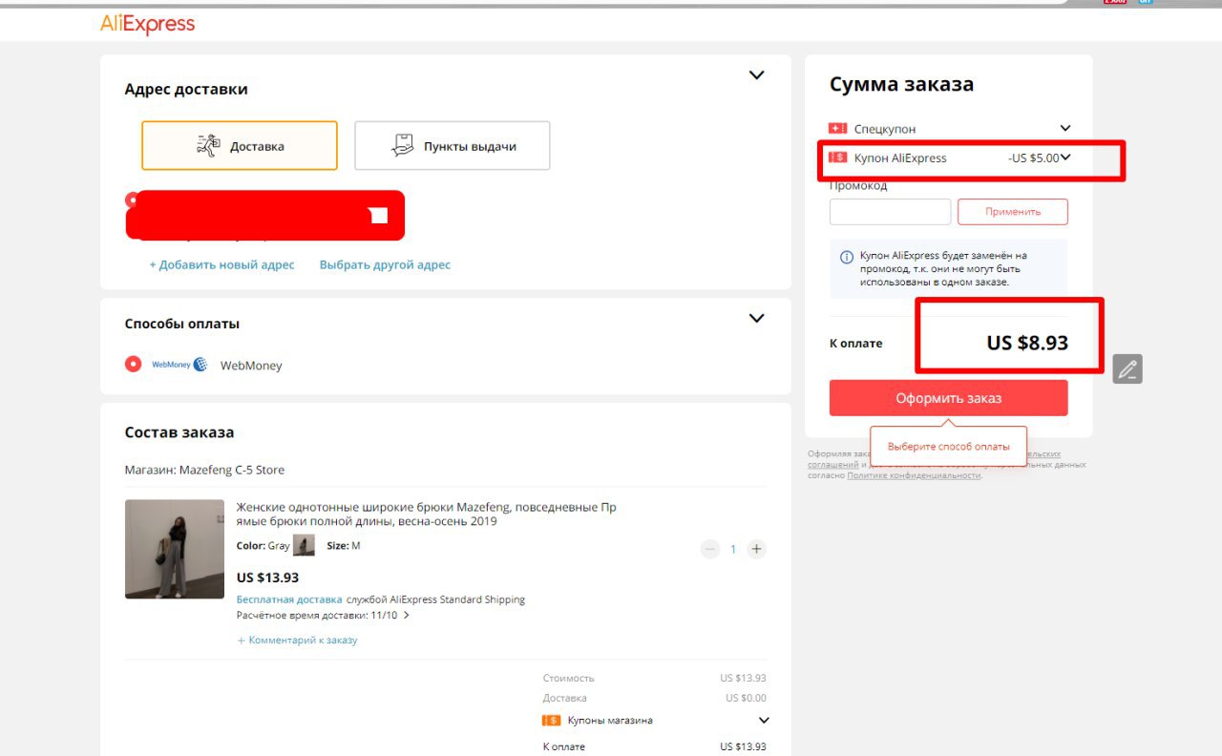Click the Доставка cost US $0.00
1222x756 pixels.
coord(744,698)
